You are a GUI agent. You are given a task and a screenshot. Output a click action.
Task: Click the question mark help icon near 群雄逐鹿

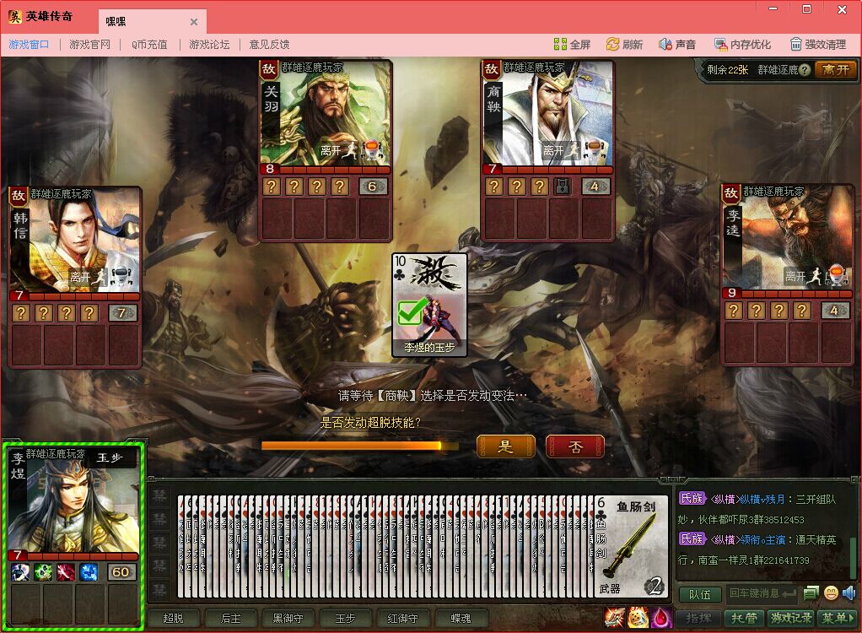pyautogui.click(x=805, y=70)
